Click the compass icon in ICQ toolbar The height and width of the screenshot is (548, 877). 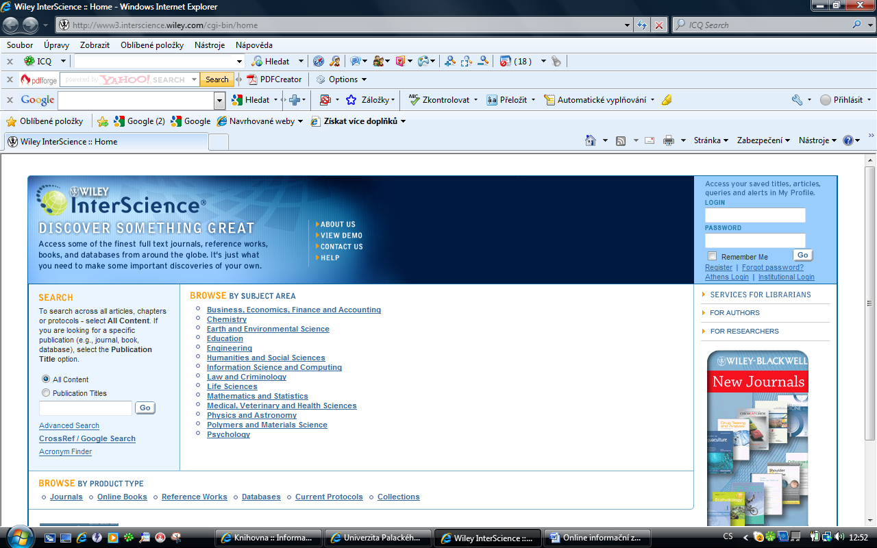click(x=319, y=61)
